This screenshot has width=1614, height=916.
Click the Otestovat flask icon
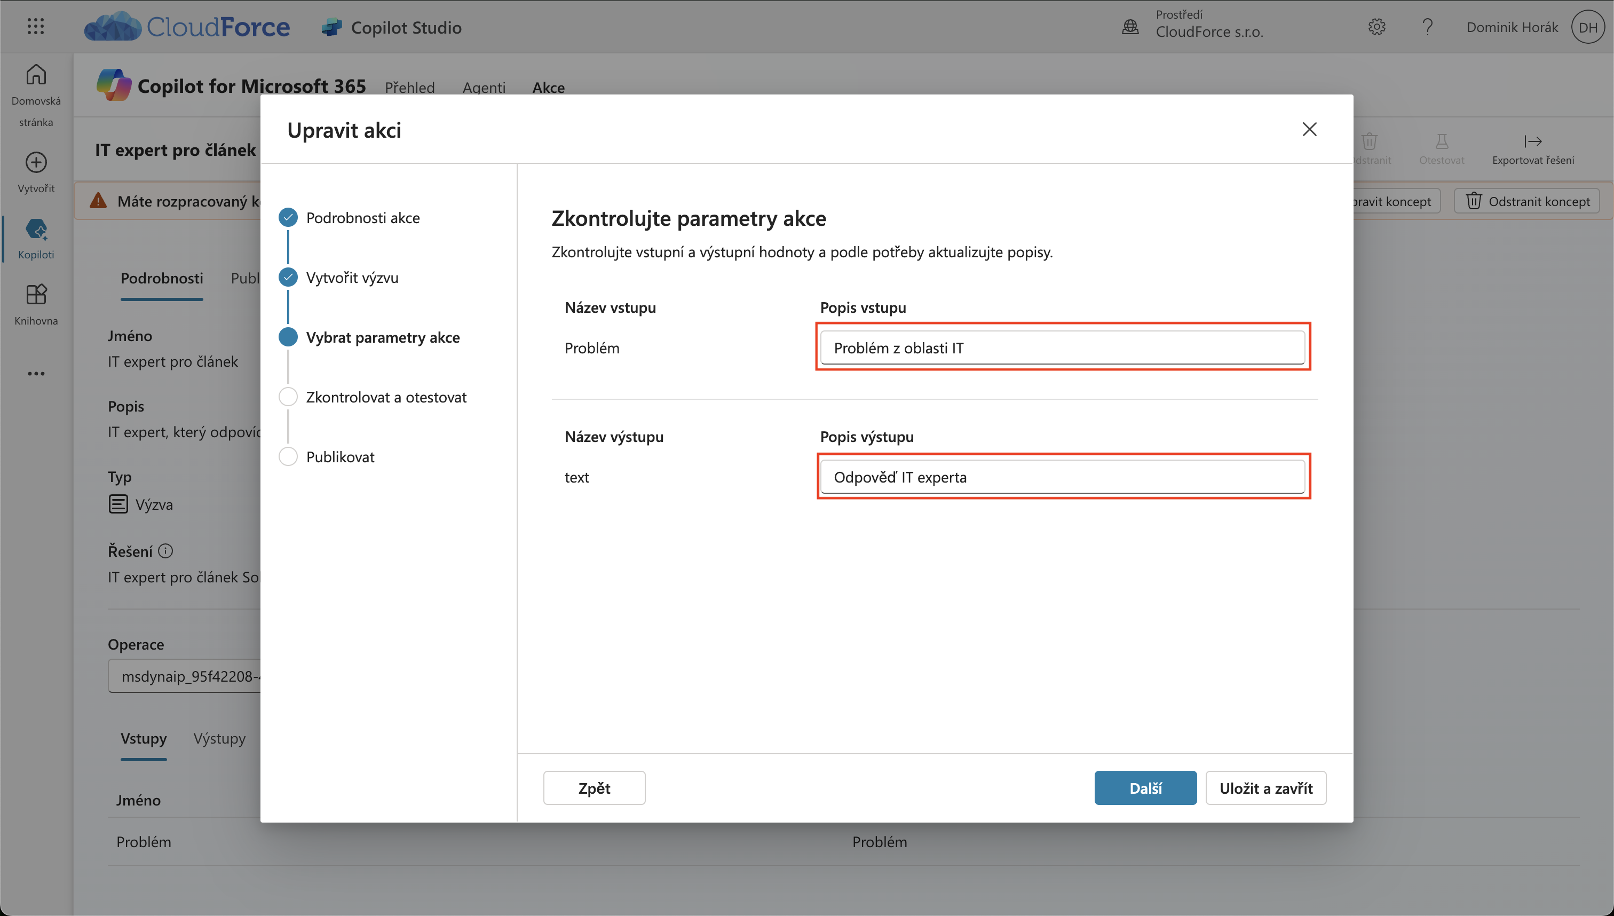[1442, 141]
